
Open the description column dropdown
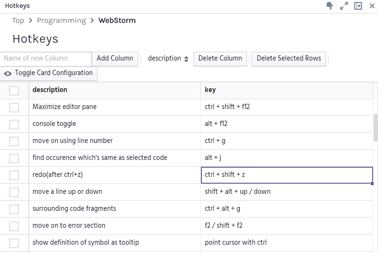click(168, 59)
